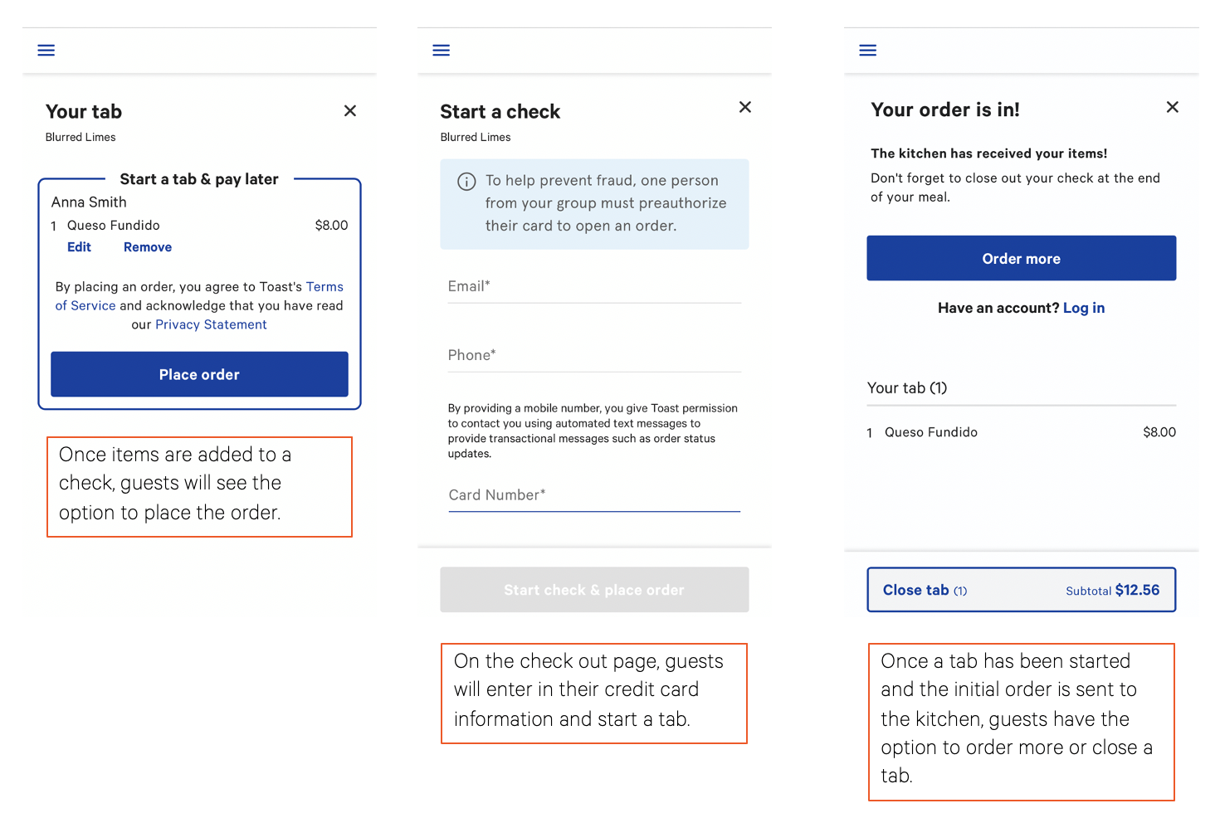This screenshot has height=813, width=1220.
Task: Click the fraud prevention info icon
Action: click(466, 181)
